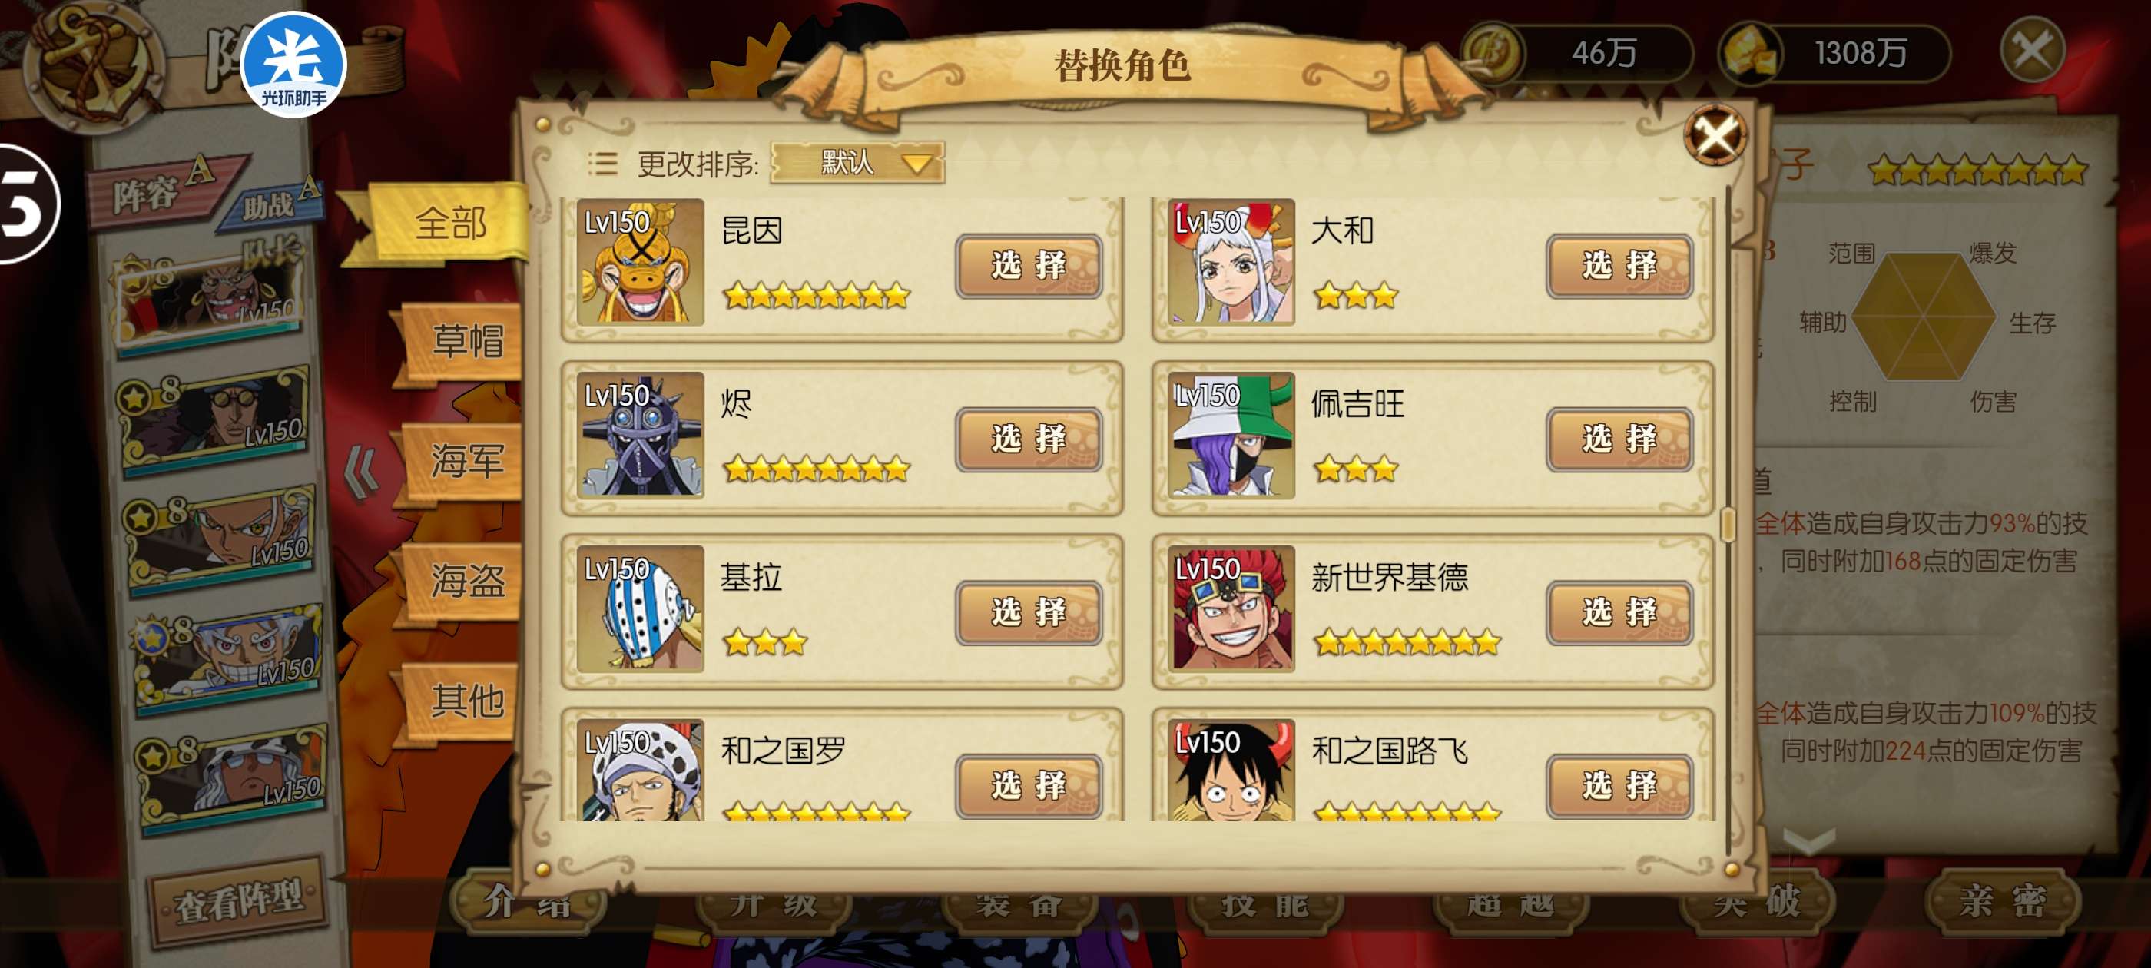
Task: Expand skill details with bottom chevron
Action: (1808, 840)
